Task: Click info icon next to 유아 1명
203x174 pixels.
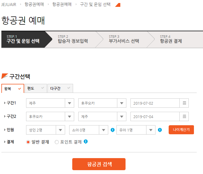Action: 160,130
